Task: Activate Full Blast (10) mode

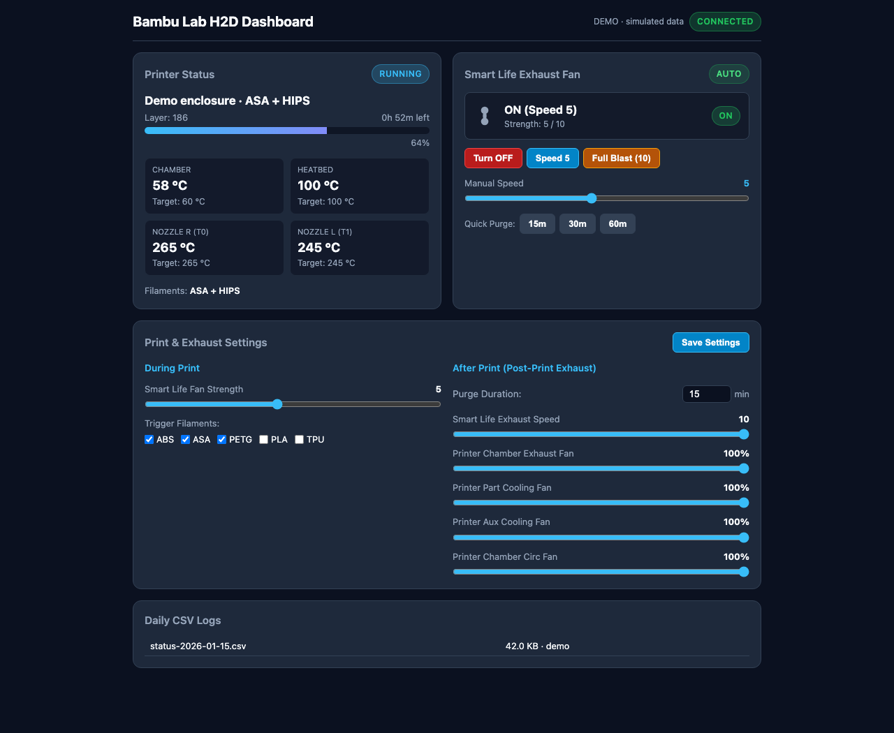Action: coord(622,158)
